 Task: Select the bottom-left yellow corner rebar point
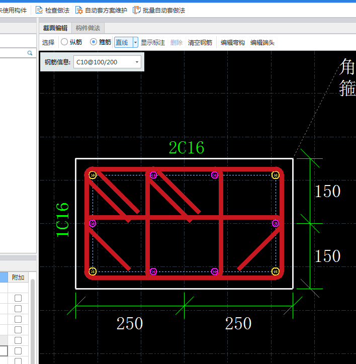(93, 271)
